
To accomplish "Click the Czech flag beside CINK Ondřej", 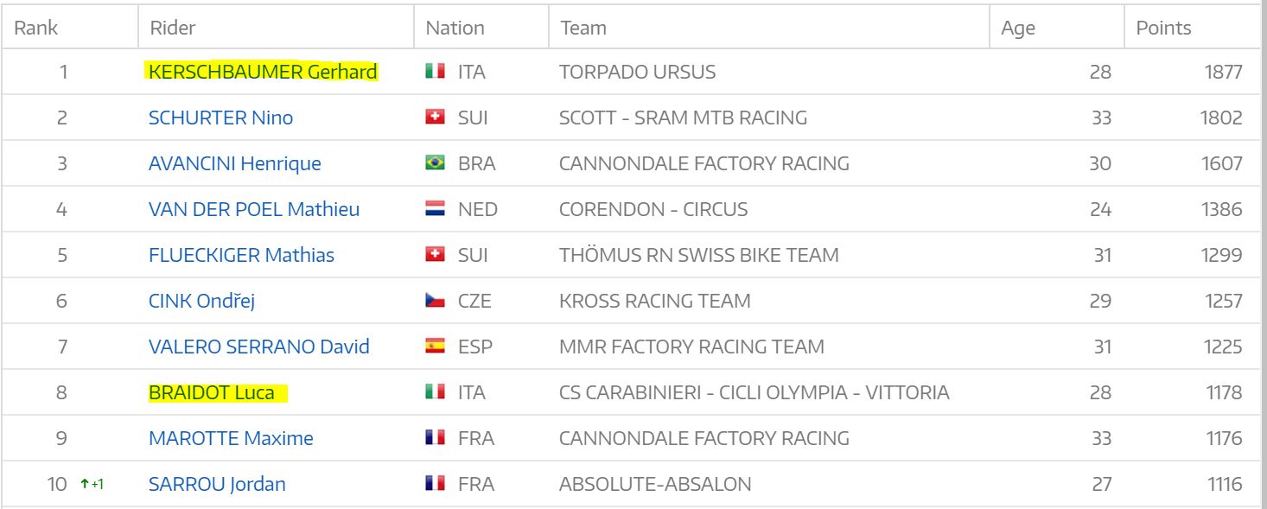I will coord(435,301).
